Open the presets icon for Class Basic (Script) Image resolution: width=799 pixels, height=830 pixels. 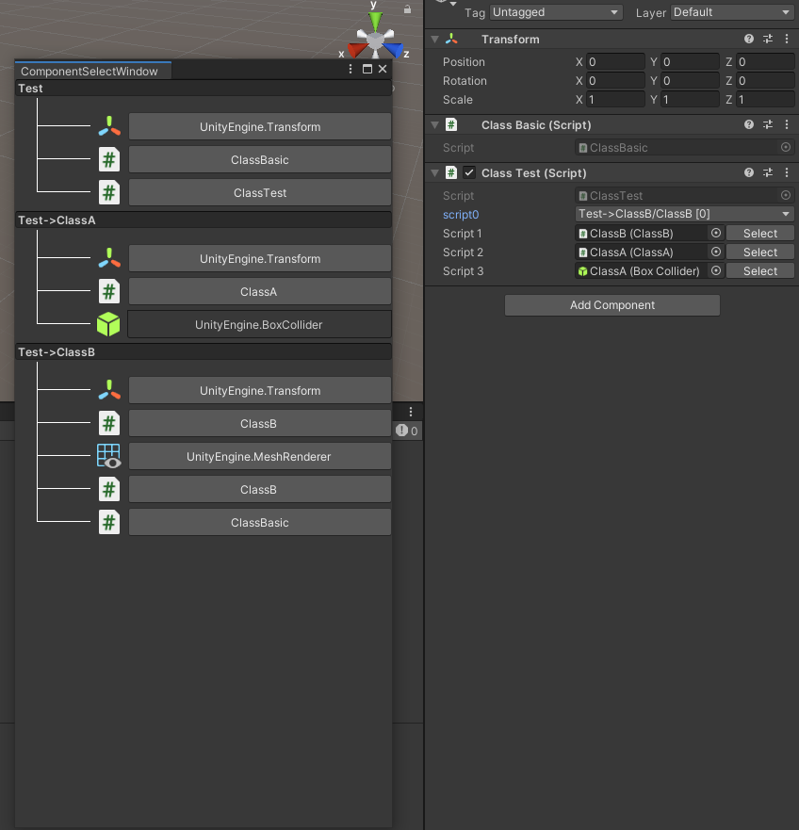click(768, 124)
